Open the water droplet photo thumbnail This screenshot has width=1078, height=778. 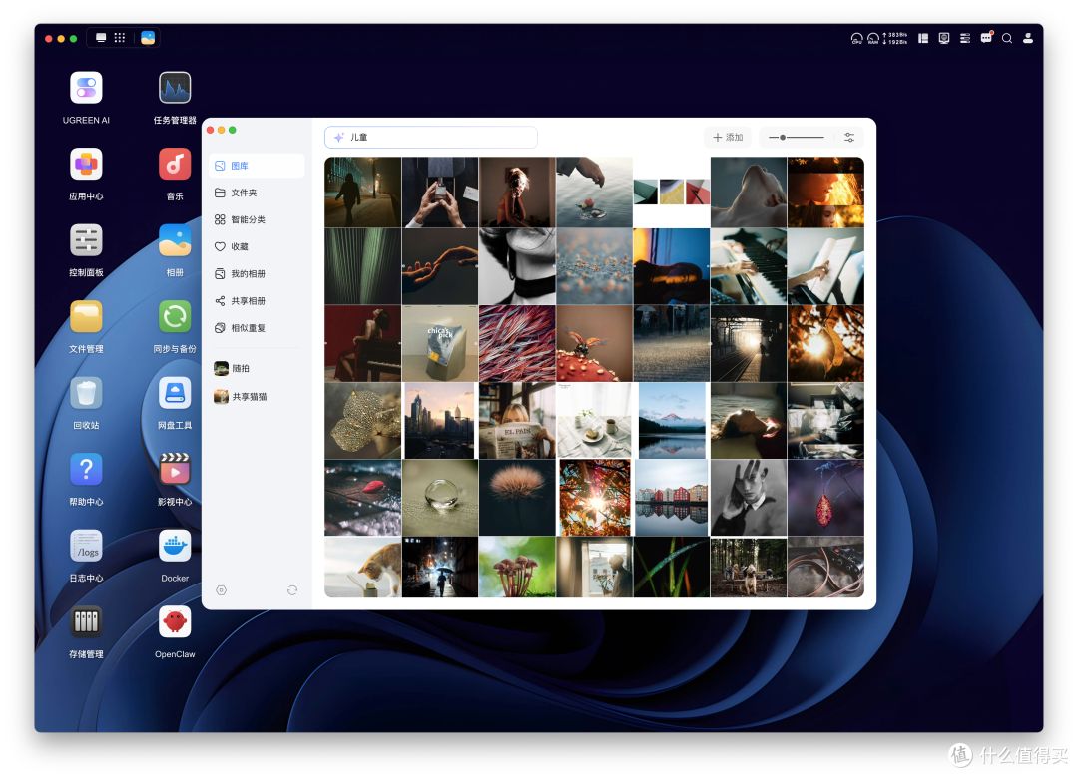point(440,499)
